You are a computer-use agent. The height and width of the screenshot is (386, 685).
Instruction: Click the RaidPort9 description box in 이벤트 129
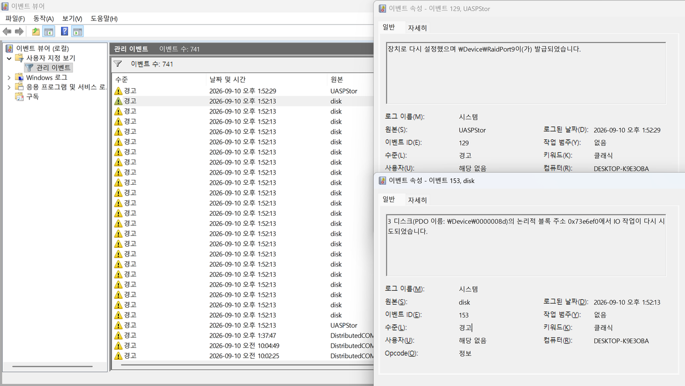pos(526,73)
